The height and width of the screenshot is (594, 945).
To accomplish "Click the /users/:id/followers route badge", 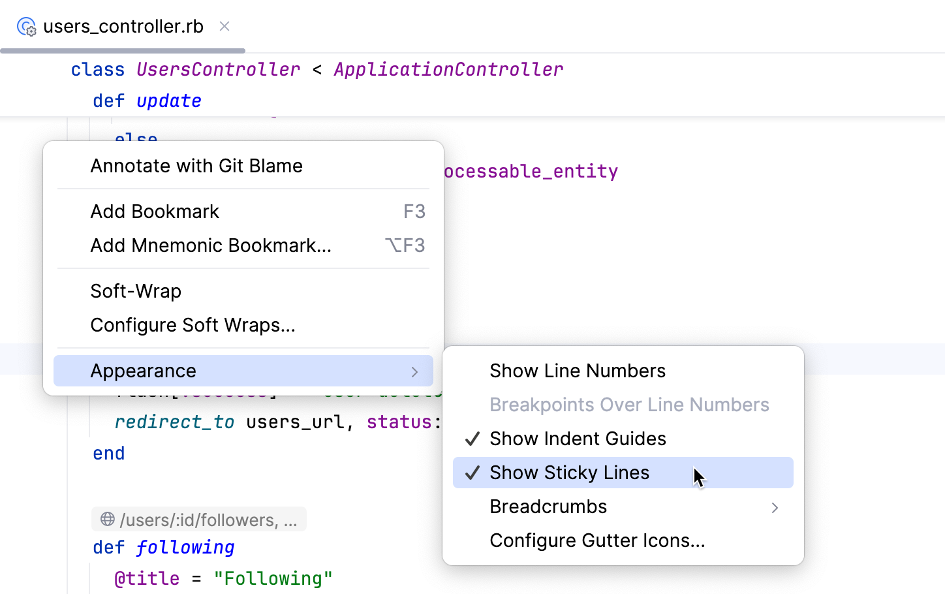I will (x=198, y=519).
